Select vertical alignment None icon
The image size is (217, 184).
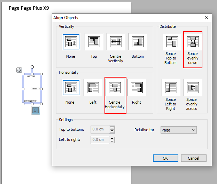[71, 42]
